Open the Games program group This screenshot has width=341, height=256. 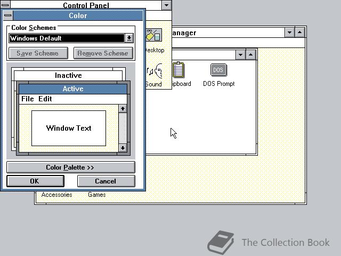point(97,195)
